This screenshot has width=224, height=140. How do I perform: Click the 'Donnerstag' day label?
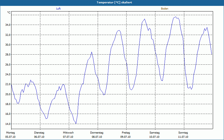97,133
